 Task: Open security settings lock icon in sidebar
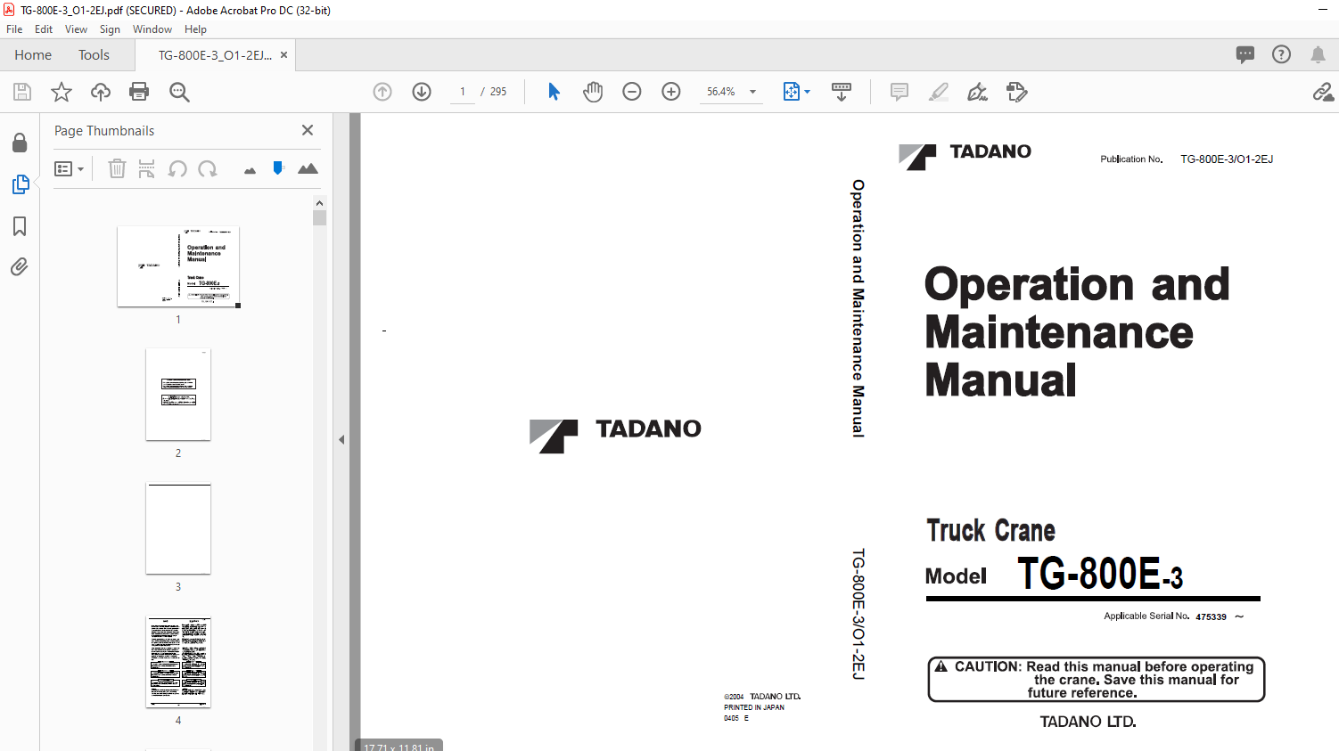pos(20,143)
